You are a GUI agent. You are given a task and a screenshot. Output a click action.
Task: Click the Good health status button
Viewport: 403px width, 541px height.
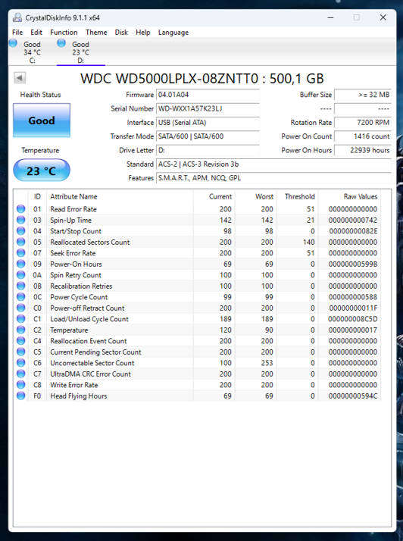(x=42, y=120)
